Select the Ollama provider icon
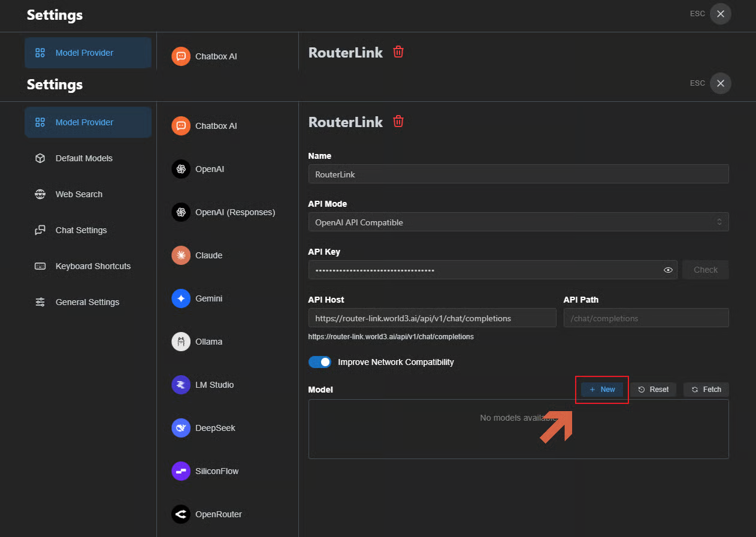This screenshot has height=537, width=756. pos(181,342)
